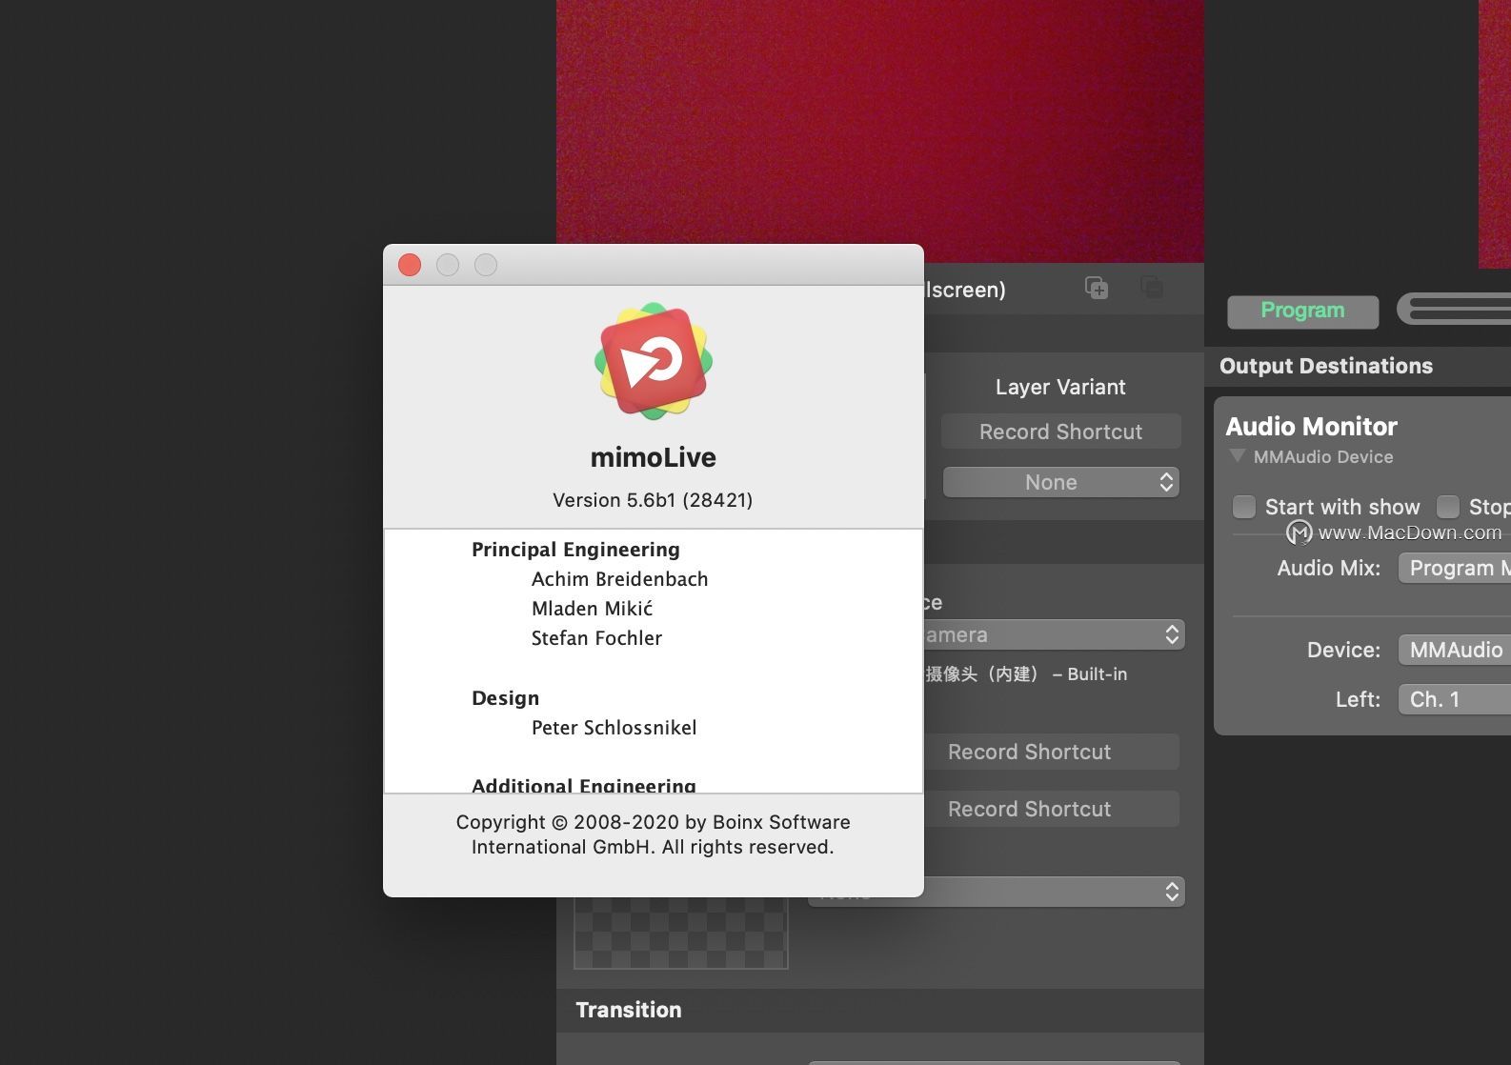Viewport: 1511px width, 1065px height.
Task: Click the upper Record Shortcut button below camera
Action: (x=1052, y=752)
